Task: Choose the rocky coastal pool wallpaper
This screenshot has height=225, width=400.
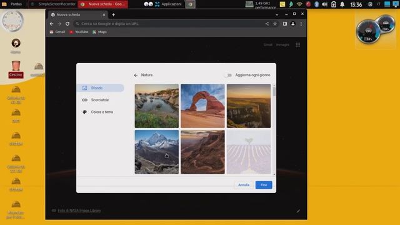Action: pos(157,106)
